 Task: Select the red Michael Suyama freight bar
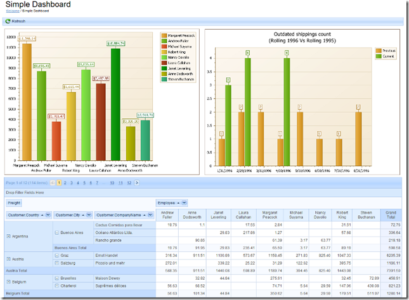pyautogui.click(x=56, y=141)
